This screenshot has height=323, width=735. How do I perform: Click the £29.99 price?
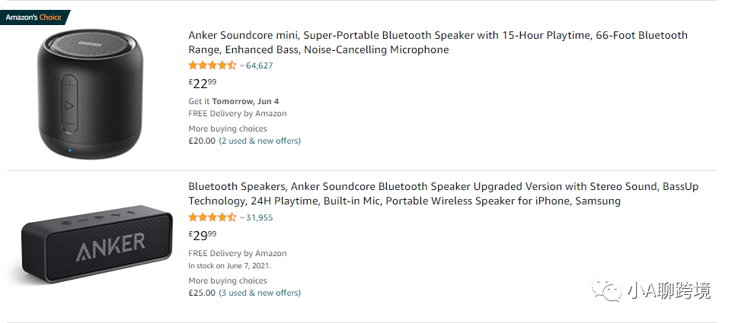203,235
